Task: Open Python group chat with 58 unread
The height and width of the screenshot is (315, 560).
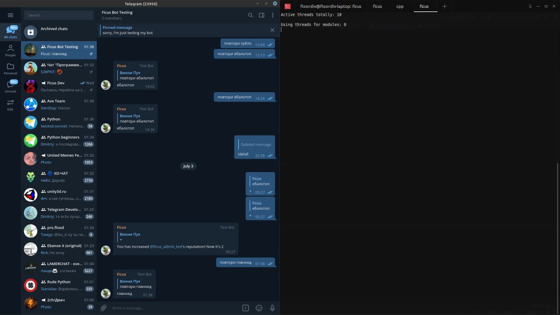Action: point(59,122)
